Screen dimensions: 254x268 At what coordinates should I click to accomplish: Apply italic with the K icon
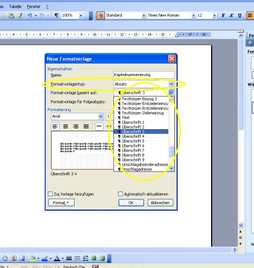click(x=231, y=16)
